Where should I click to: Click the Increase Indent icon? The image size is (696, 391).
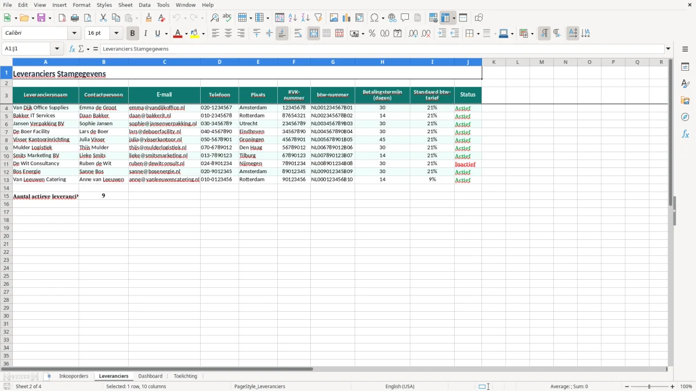point(442,34)
